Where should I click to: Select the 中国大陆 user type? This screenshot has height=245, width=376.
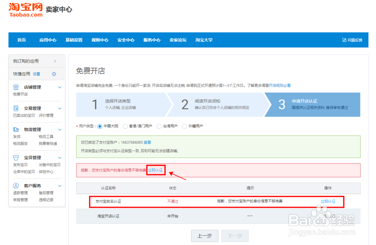click(x=100, y=126)
